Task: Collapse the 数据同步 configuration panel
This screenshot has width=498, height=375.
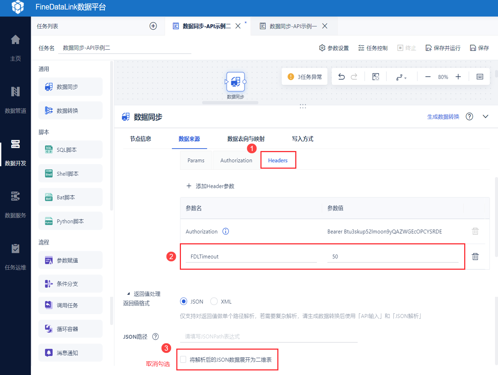Action: 485,117
